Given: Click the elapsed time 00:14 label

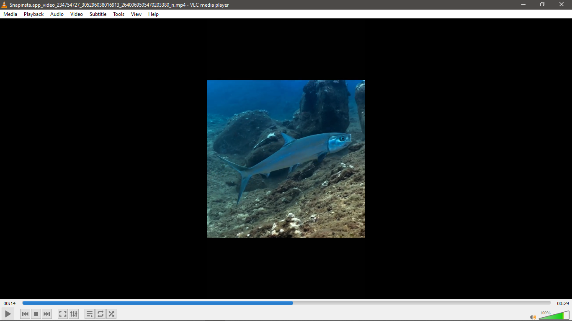Looking at the screenshot, I should click(x=10, y=303).
